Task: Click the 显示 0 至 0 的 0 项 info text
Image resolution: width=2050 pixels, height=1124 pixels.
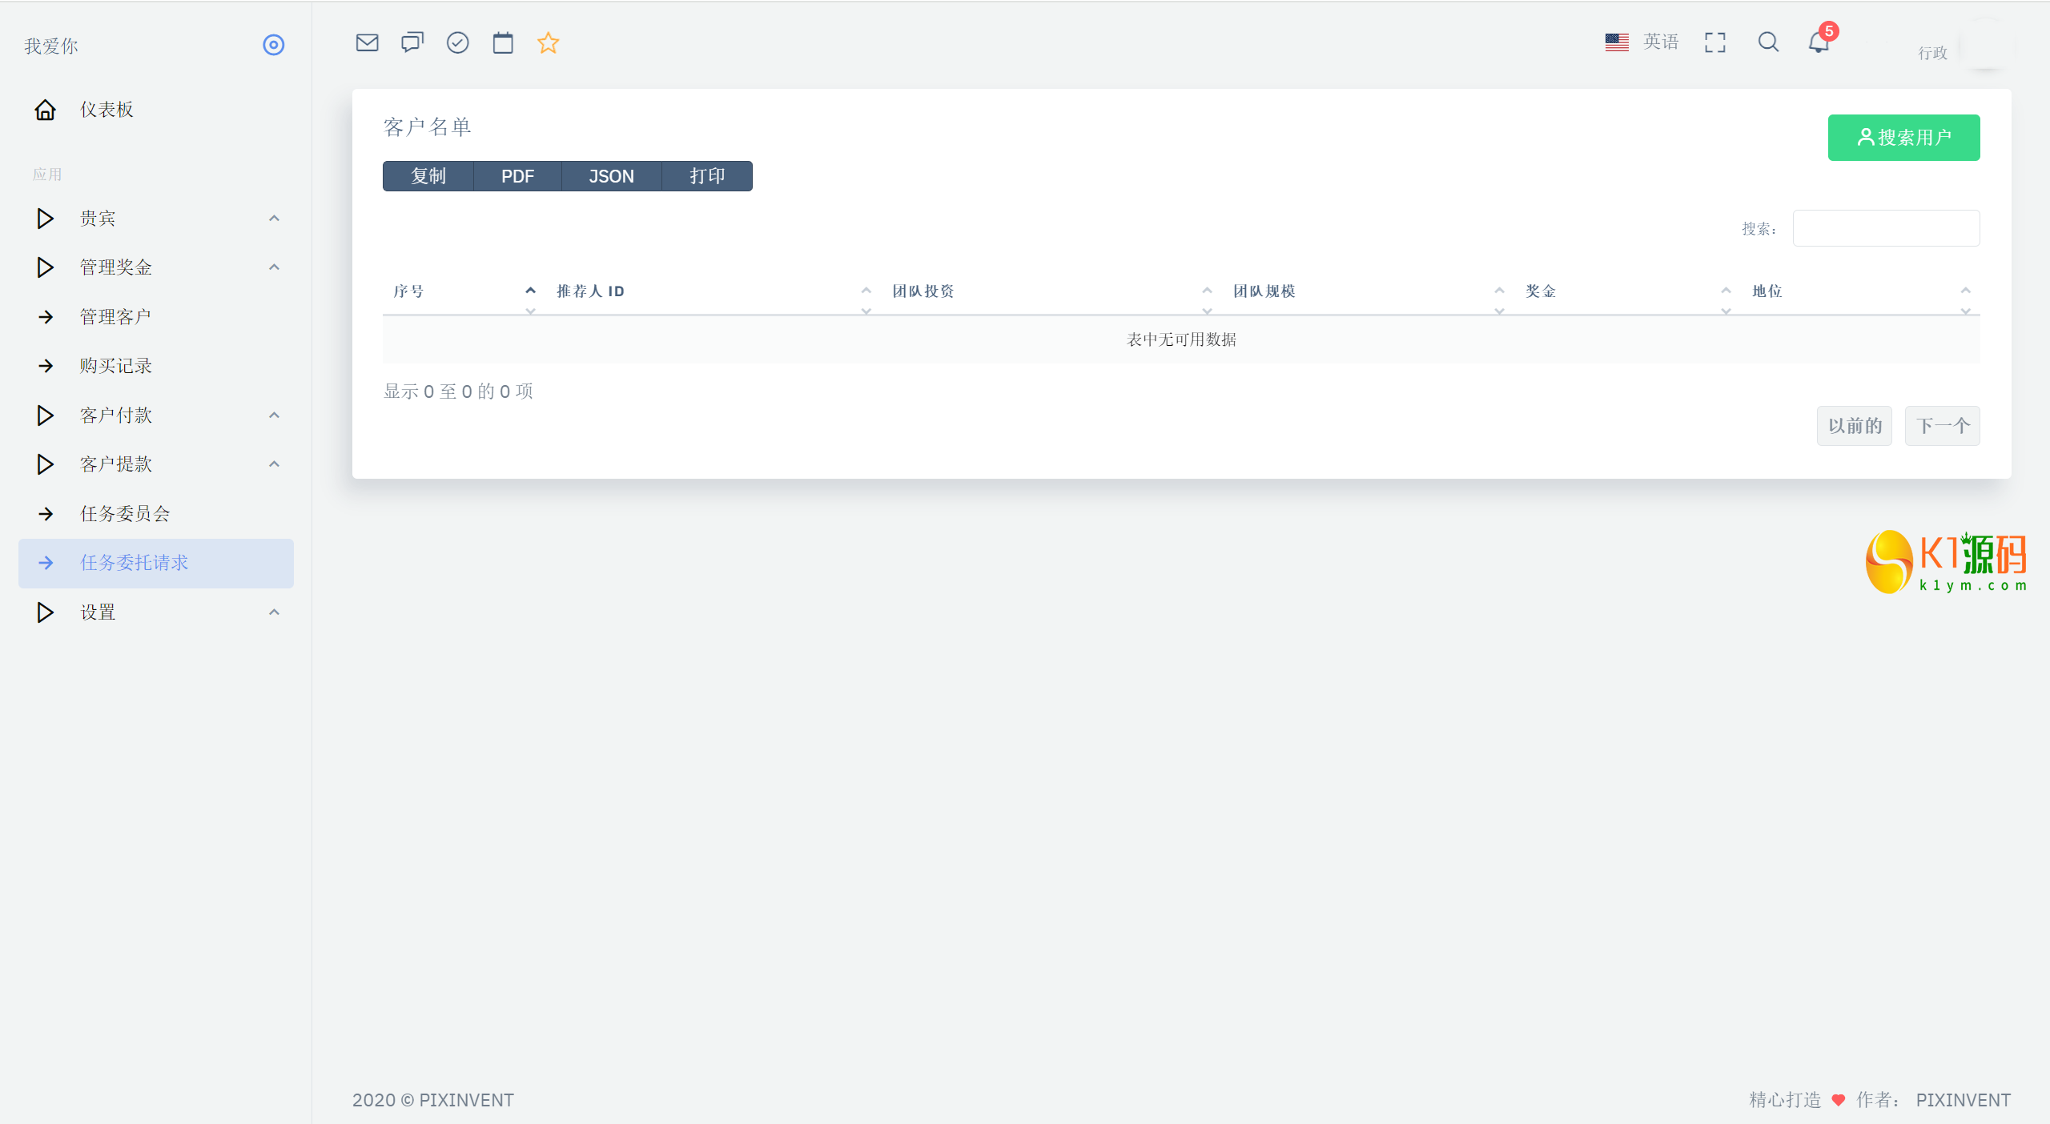Action: coord(458,391)
